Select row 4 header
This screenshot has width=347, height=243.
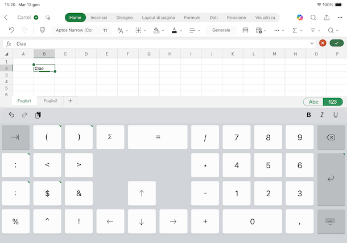6,82
